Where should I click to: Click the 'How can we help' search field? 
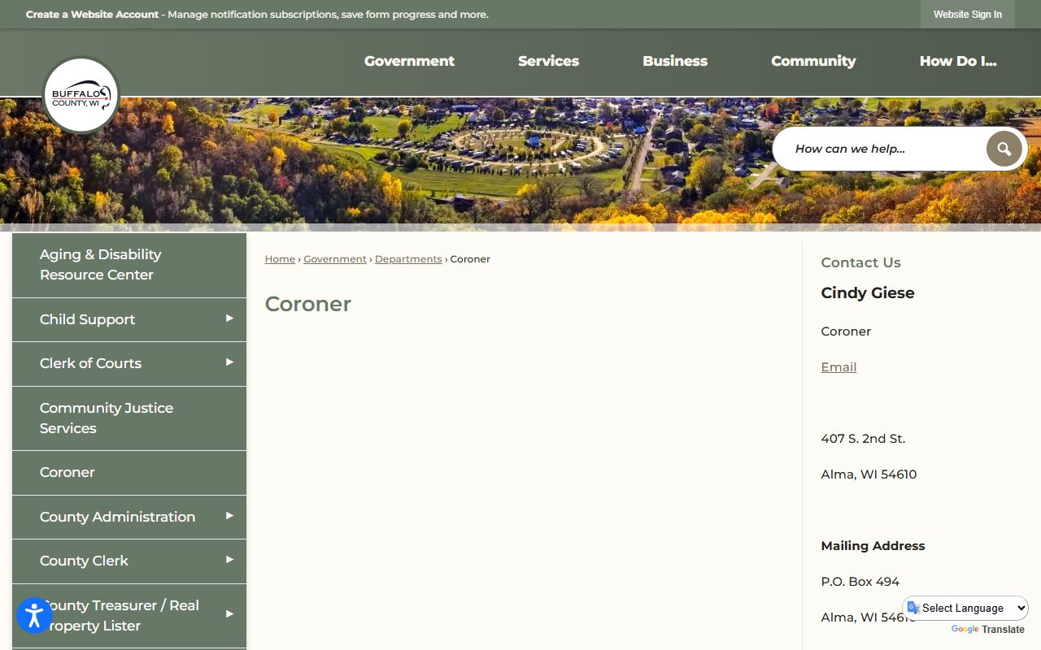tap(882, 149)
